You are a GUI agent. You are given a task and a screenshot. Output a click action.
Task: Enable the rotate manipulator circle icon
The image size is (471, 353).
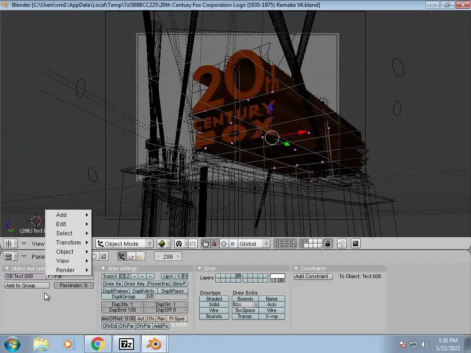pyautogui.click(x=224, y=244)
